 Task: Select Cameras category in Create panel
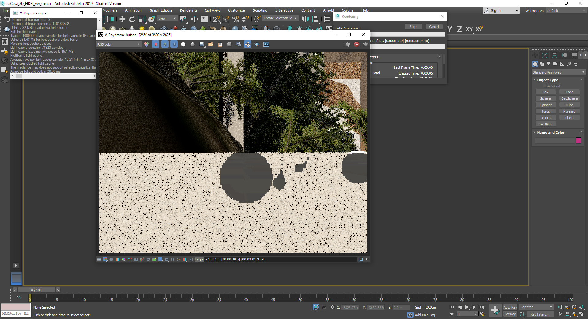click(x=555, y=64)
